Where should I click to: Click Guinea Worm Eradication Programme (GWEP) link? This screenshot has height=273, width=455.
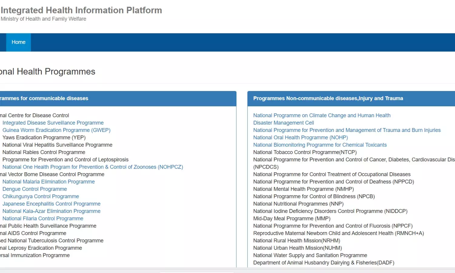click(56, 130)
